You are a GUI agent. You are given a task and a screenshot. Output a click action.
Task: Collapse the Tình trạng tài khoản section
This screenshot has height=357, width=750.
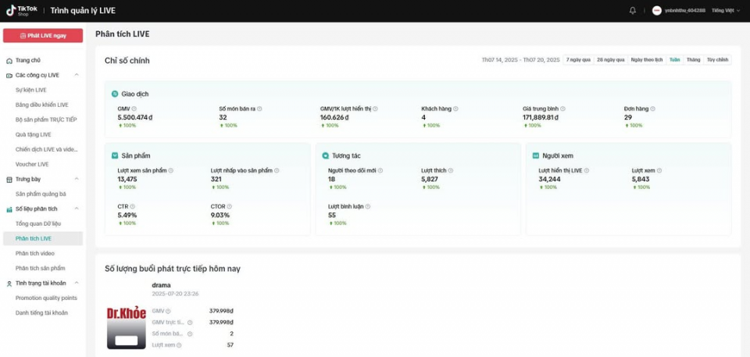pos(77,283)
